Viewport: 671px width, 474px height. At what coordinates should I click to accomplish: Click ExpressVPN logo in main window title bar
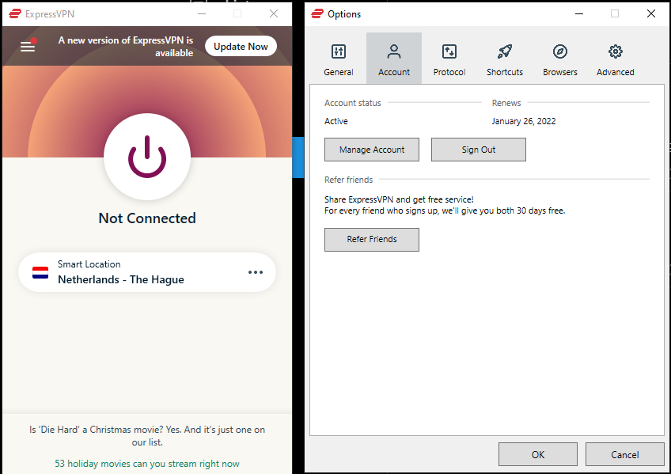[x=15, y=13]
